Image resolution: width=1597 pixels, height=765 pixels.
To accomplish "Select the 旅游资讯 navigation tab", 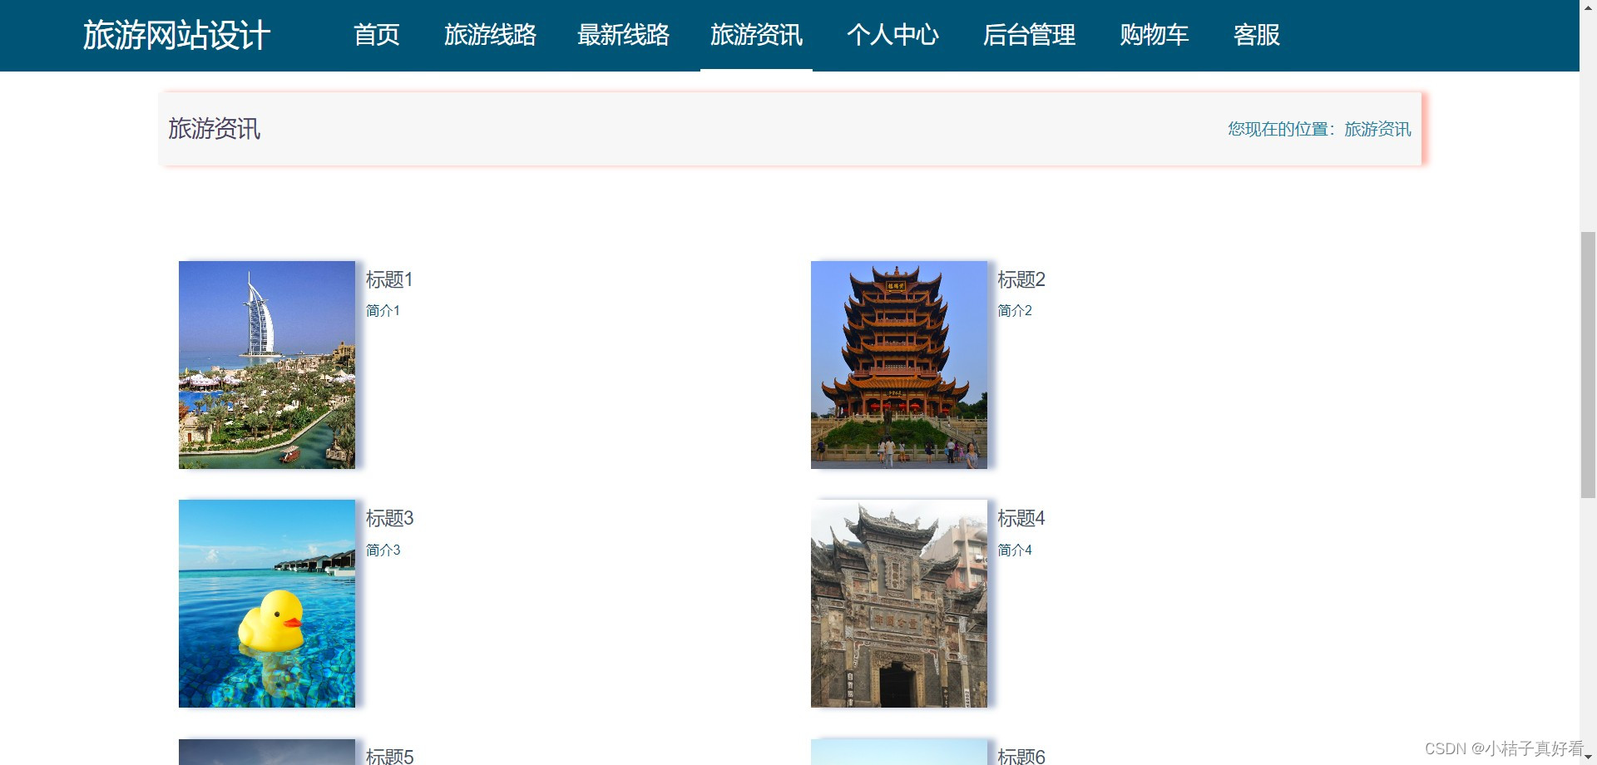I will tap(756, 35).
